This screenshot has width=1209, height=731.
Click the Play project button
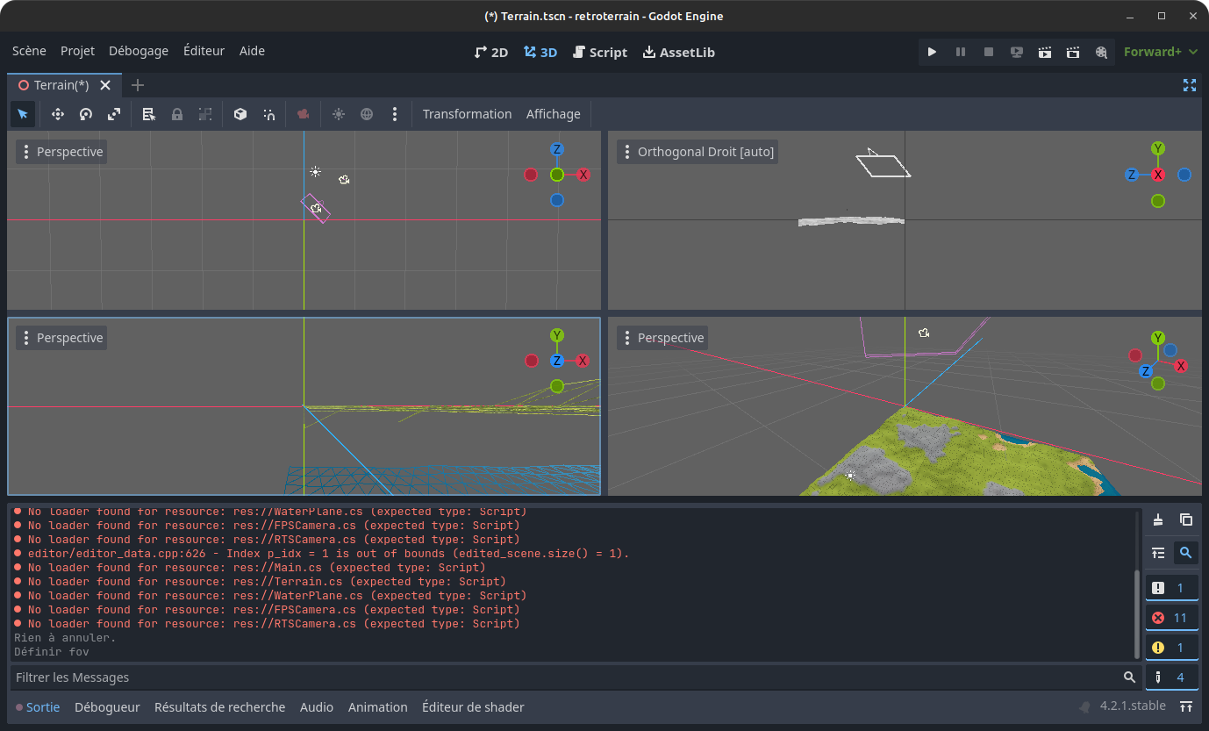tap(932, 52)
